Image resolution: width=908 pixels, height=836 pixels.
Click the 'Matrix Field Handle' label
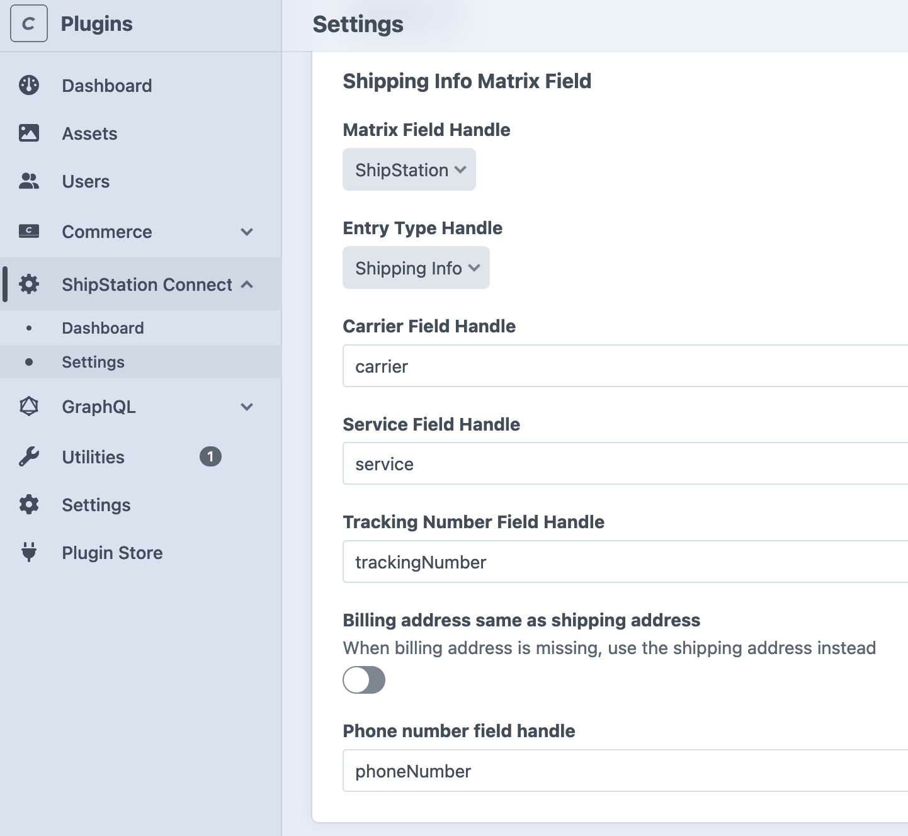426,130
